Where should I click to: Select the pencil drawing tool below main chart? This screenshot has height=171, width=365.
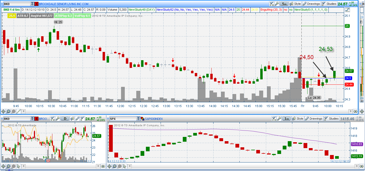[18, 111]
